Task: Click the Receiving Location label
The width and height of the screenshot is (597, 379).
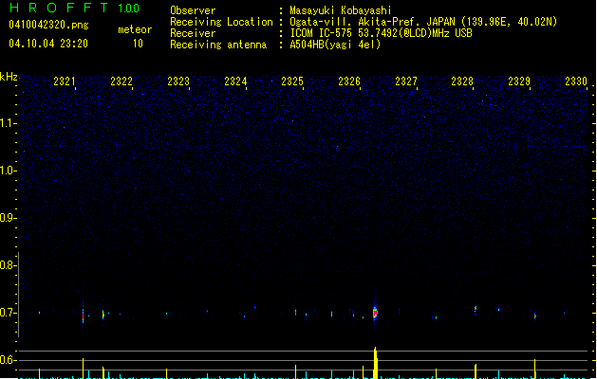Action: [221, 22]
